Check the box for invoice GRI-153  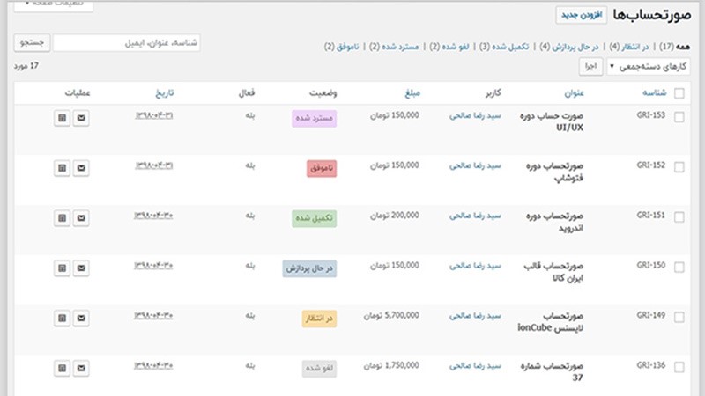click(679, 115)
